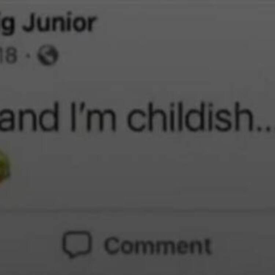
Task: Click blank space right of the reaction emoji
Action: (140, 166)
